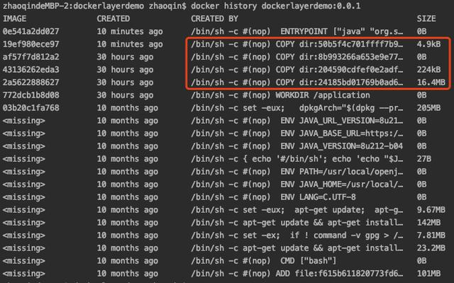
Task: Click the 16.4MB size value
Action: pyautogui.click(x=431, y=82)
